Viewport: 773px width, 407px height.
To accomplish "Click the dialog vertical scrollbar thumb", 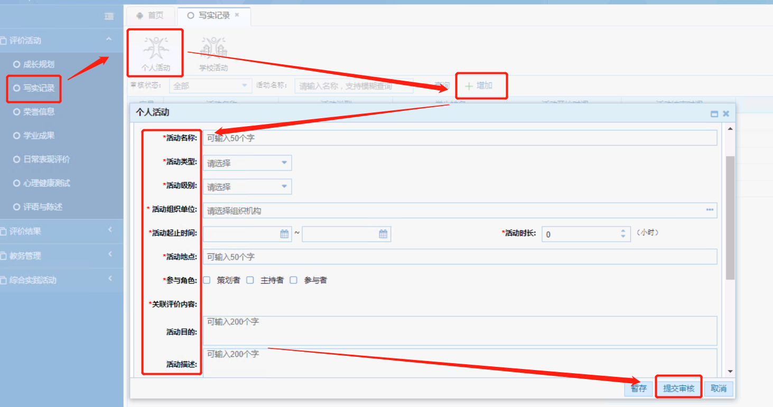I will coord(731,217).
